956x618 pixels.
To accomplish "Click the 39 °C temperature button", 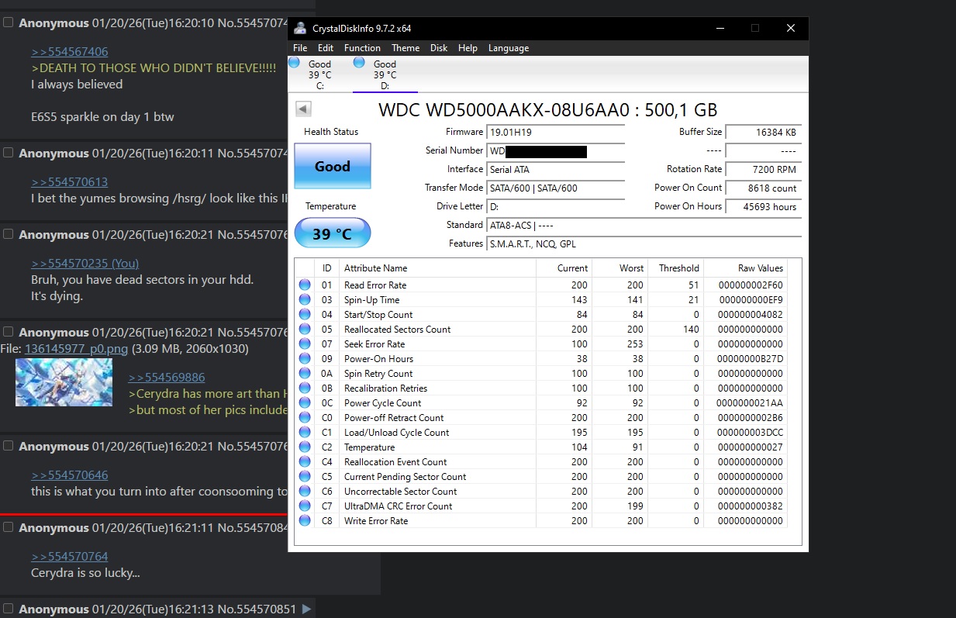I will click(333, 233).
